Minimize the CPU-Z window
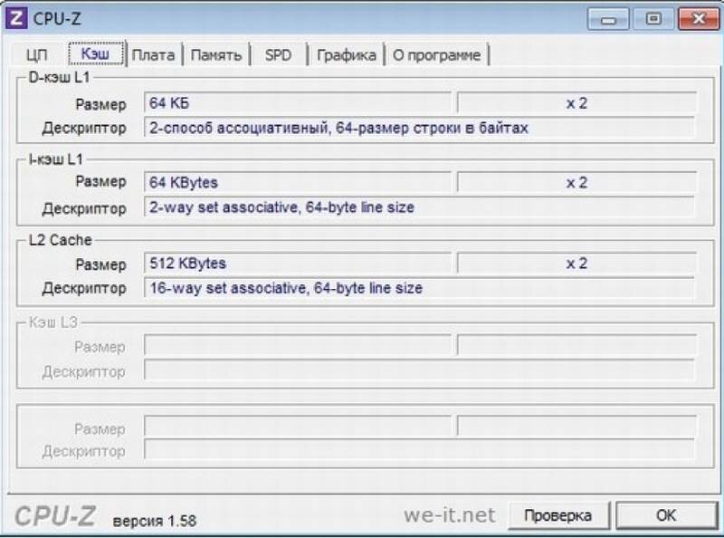Screen dimensions: 724x538 click(608, 19)
